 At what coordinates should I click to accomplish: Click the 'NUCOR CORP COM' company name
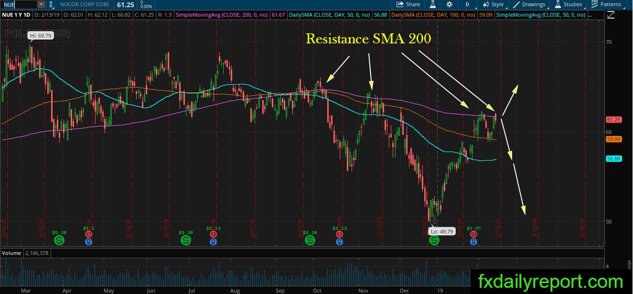tap(84, 4)
